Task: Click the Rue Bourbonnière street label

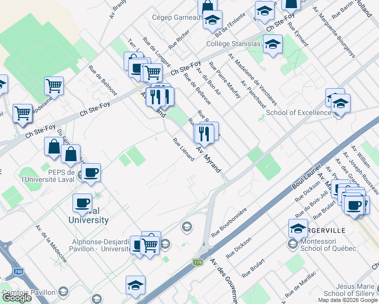Action: click(229, 222)
